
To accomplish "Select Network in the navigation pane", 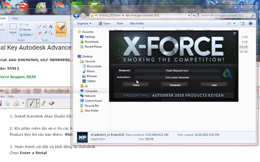I will [x=88, y=96].
